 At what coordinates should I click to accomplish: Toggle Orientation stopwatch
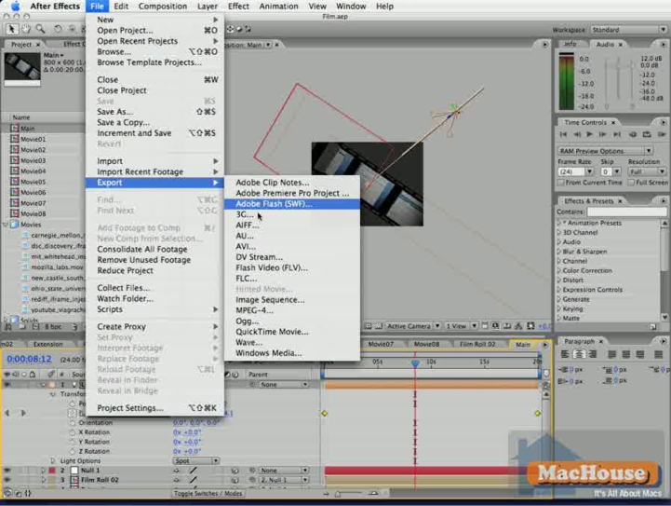(73, 423)
